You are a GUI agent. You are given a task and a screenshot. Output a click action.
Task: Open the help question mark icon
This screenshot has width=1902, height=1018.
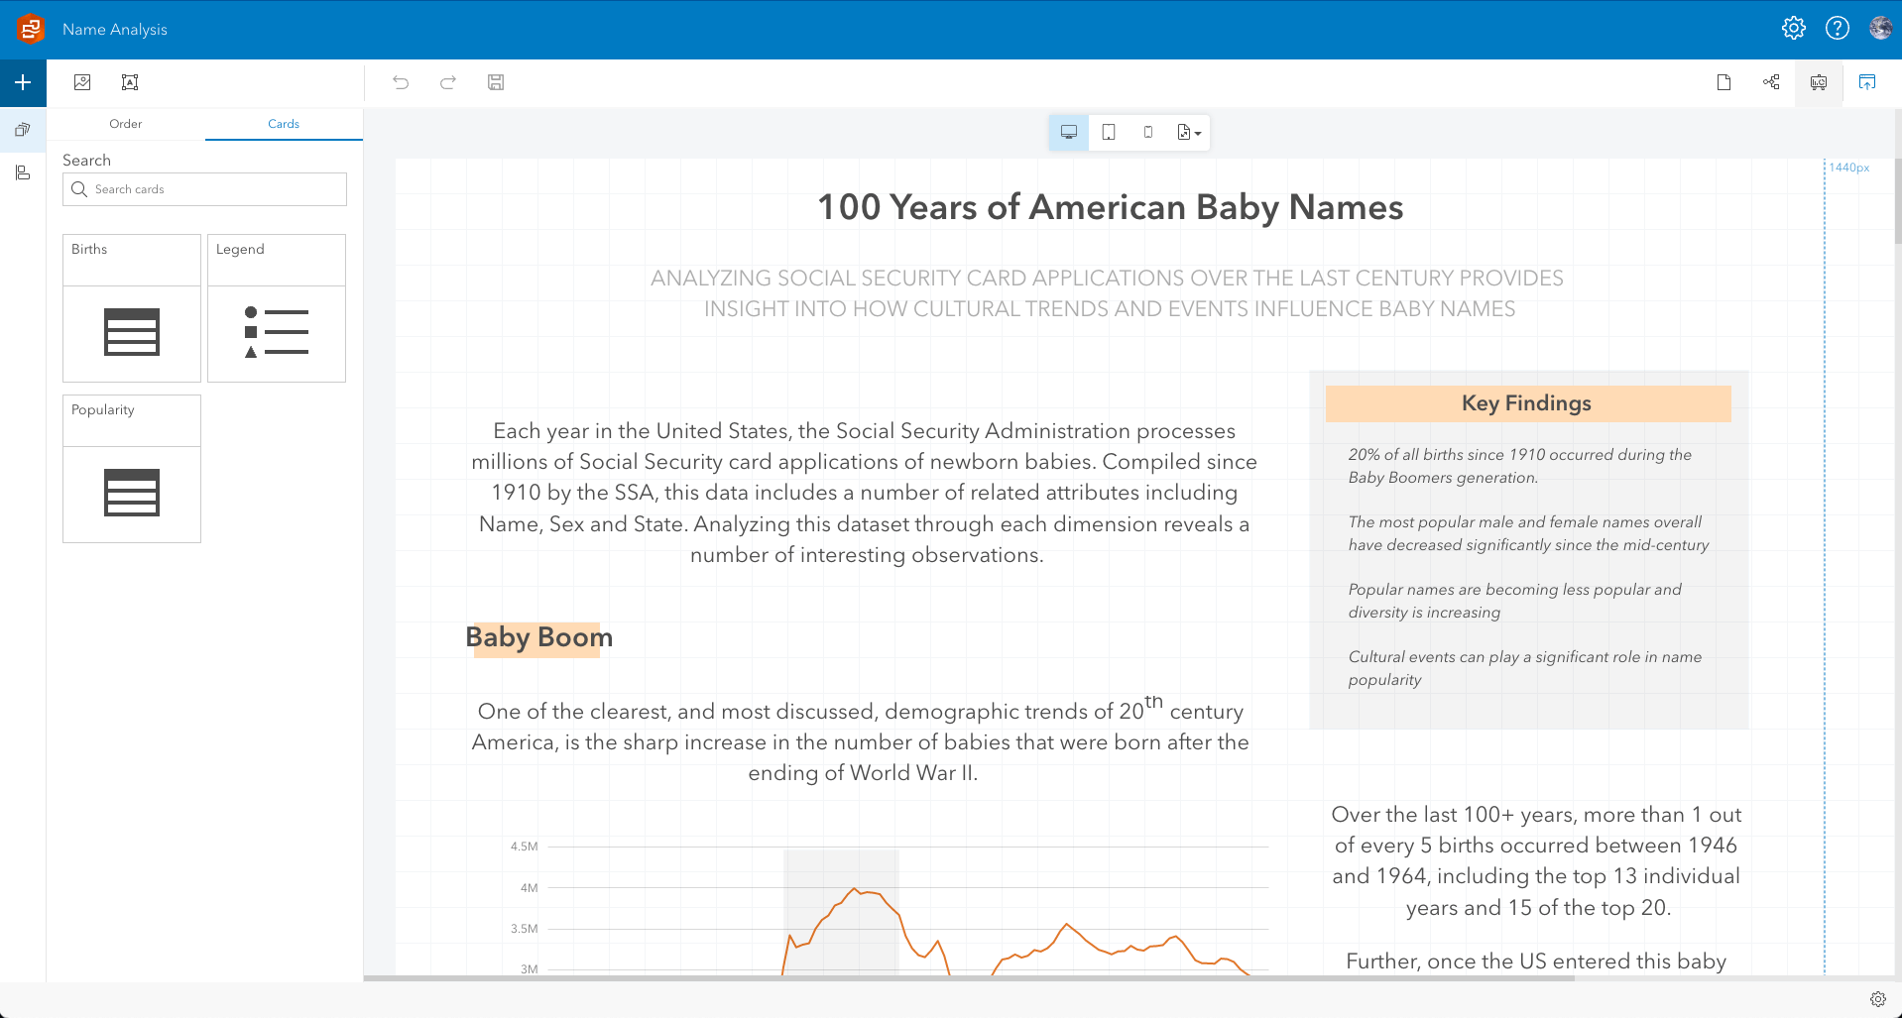(x=1837, y=28)
